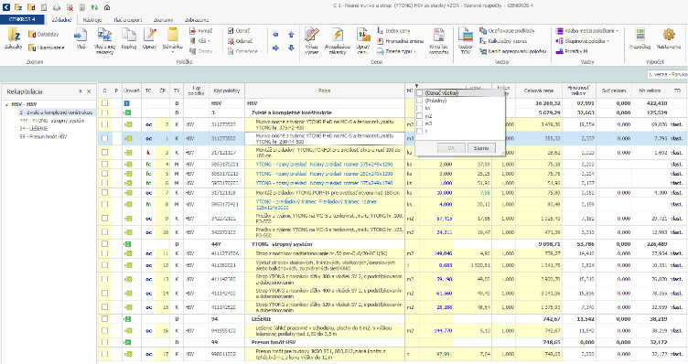Toggle the (Prázdny) filter checkbox
The image size is (688, 364).
coord(419,101)
